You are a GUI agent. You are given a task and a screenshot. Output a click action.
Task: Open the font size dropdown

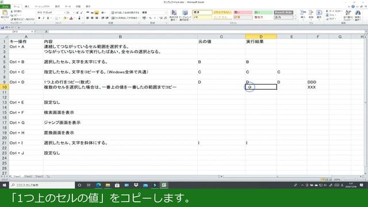pyautogui.click(x=74, y=13)
